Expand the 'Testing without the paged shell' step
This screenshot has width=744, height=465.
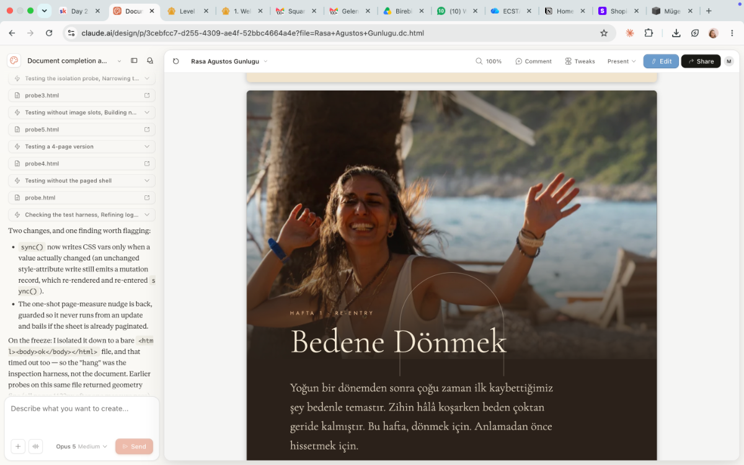tap(82, 180)
